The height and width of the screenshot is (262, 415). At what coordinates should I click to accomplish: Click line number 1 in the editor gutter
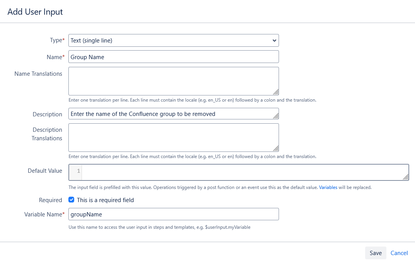click(x=78, y=171)
